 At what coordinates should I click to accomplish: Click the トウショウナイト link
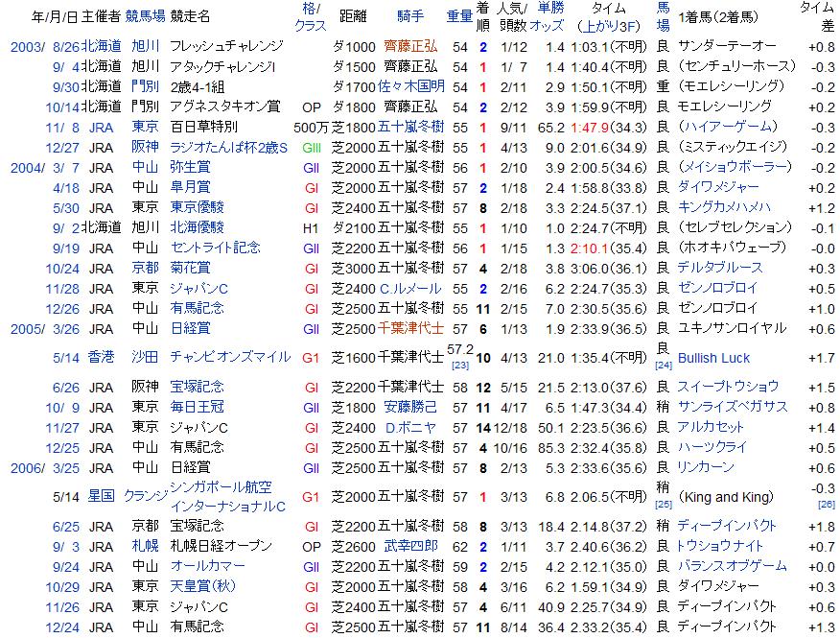point(720,546)
